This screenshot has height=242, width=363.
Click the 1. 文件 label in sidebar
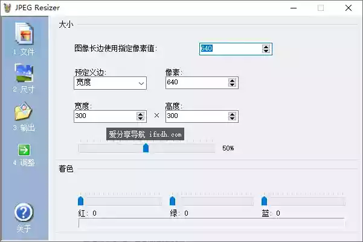24,52
